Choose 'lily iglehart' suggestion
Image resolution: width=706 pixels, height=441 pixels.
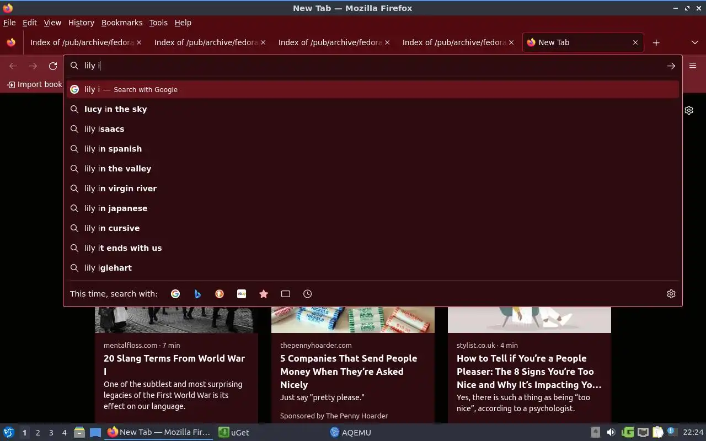[373, 268]
